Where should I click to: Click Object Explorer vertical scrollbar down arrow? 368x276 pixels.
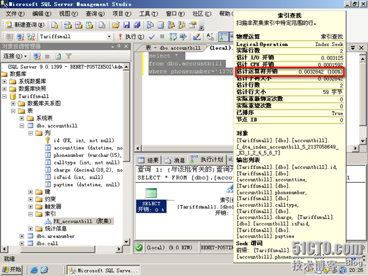pos(126,241)
